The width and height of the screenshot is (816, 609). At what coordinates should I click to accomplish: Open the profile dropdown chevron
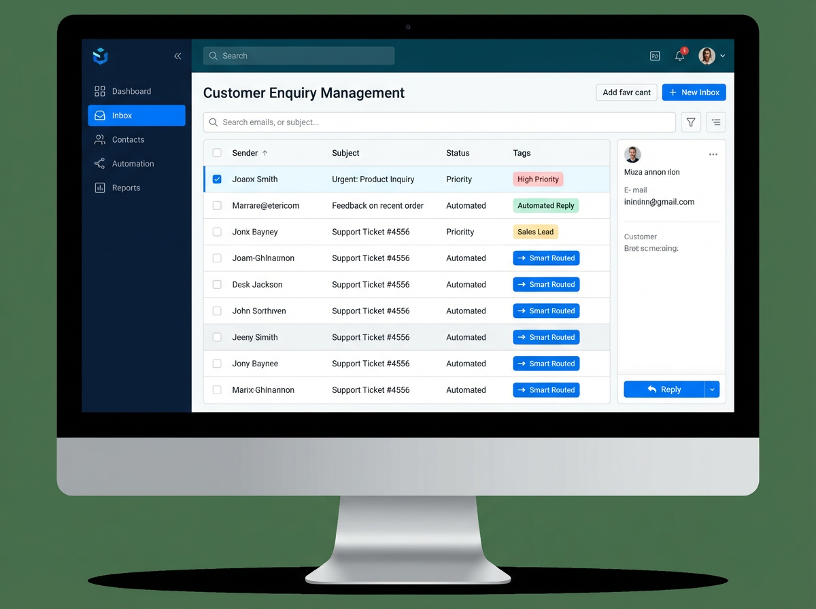pyautogui.click(x=723, y=56)
